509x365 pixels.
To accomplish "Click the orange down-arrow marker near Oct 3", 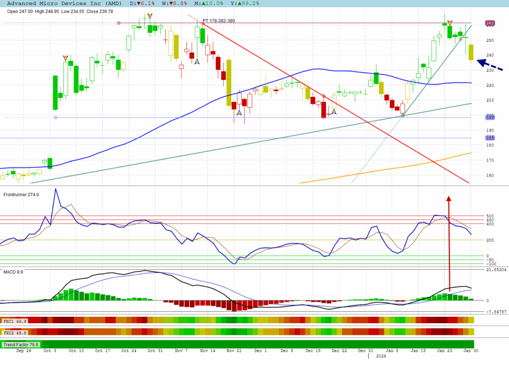I will click(65, 58).
